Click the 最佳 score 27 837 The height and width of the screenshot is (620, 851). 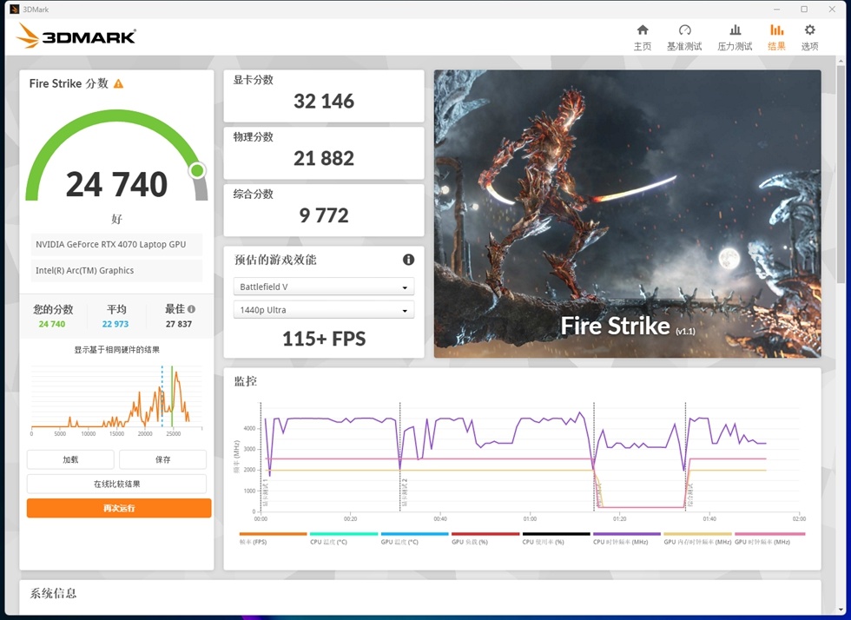(x=179, y=324)
